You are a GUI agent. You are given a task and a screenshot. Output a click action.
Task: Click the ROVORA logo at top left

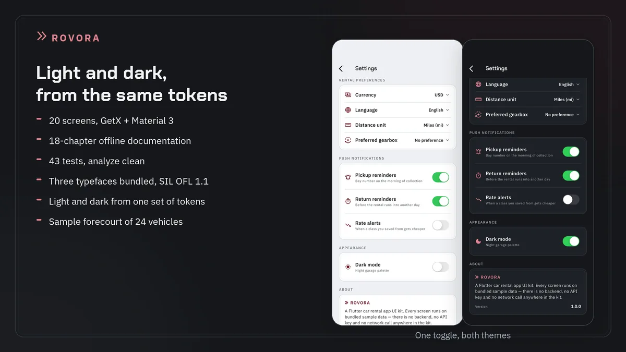click(68, 37)
